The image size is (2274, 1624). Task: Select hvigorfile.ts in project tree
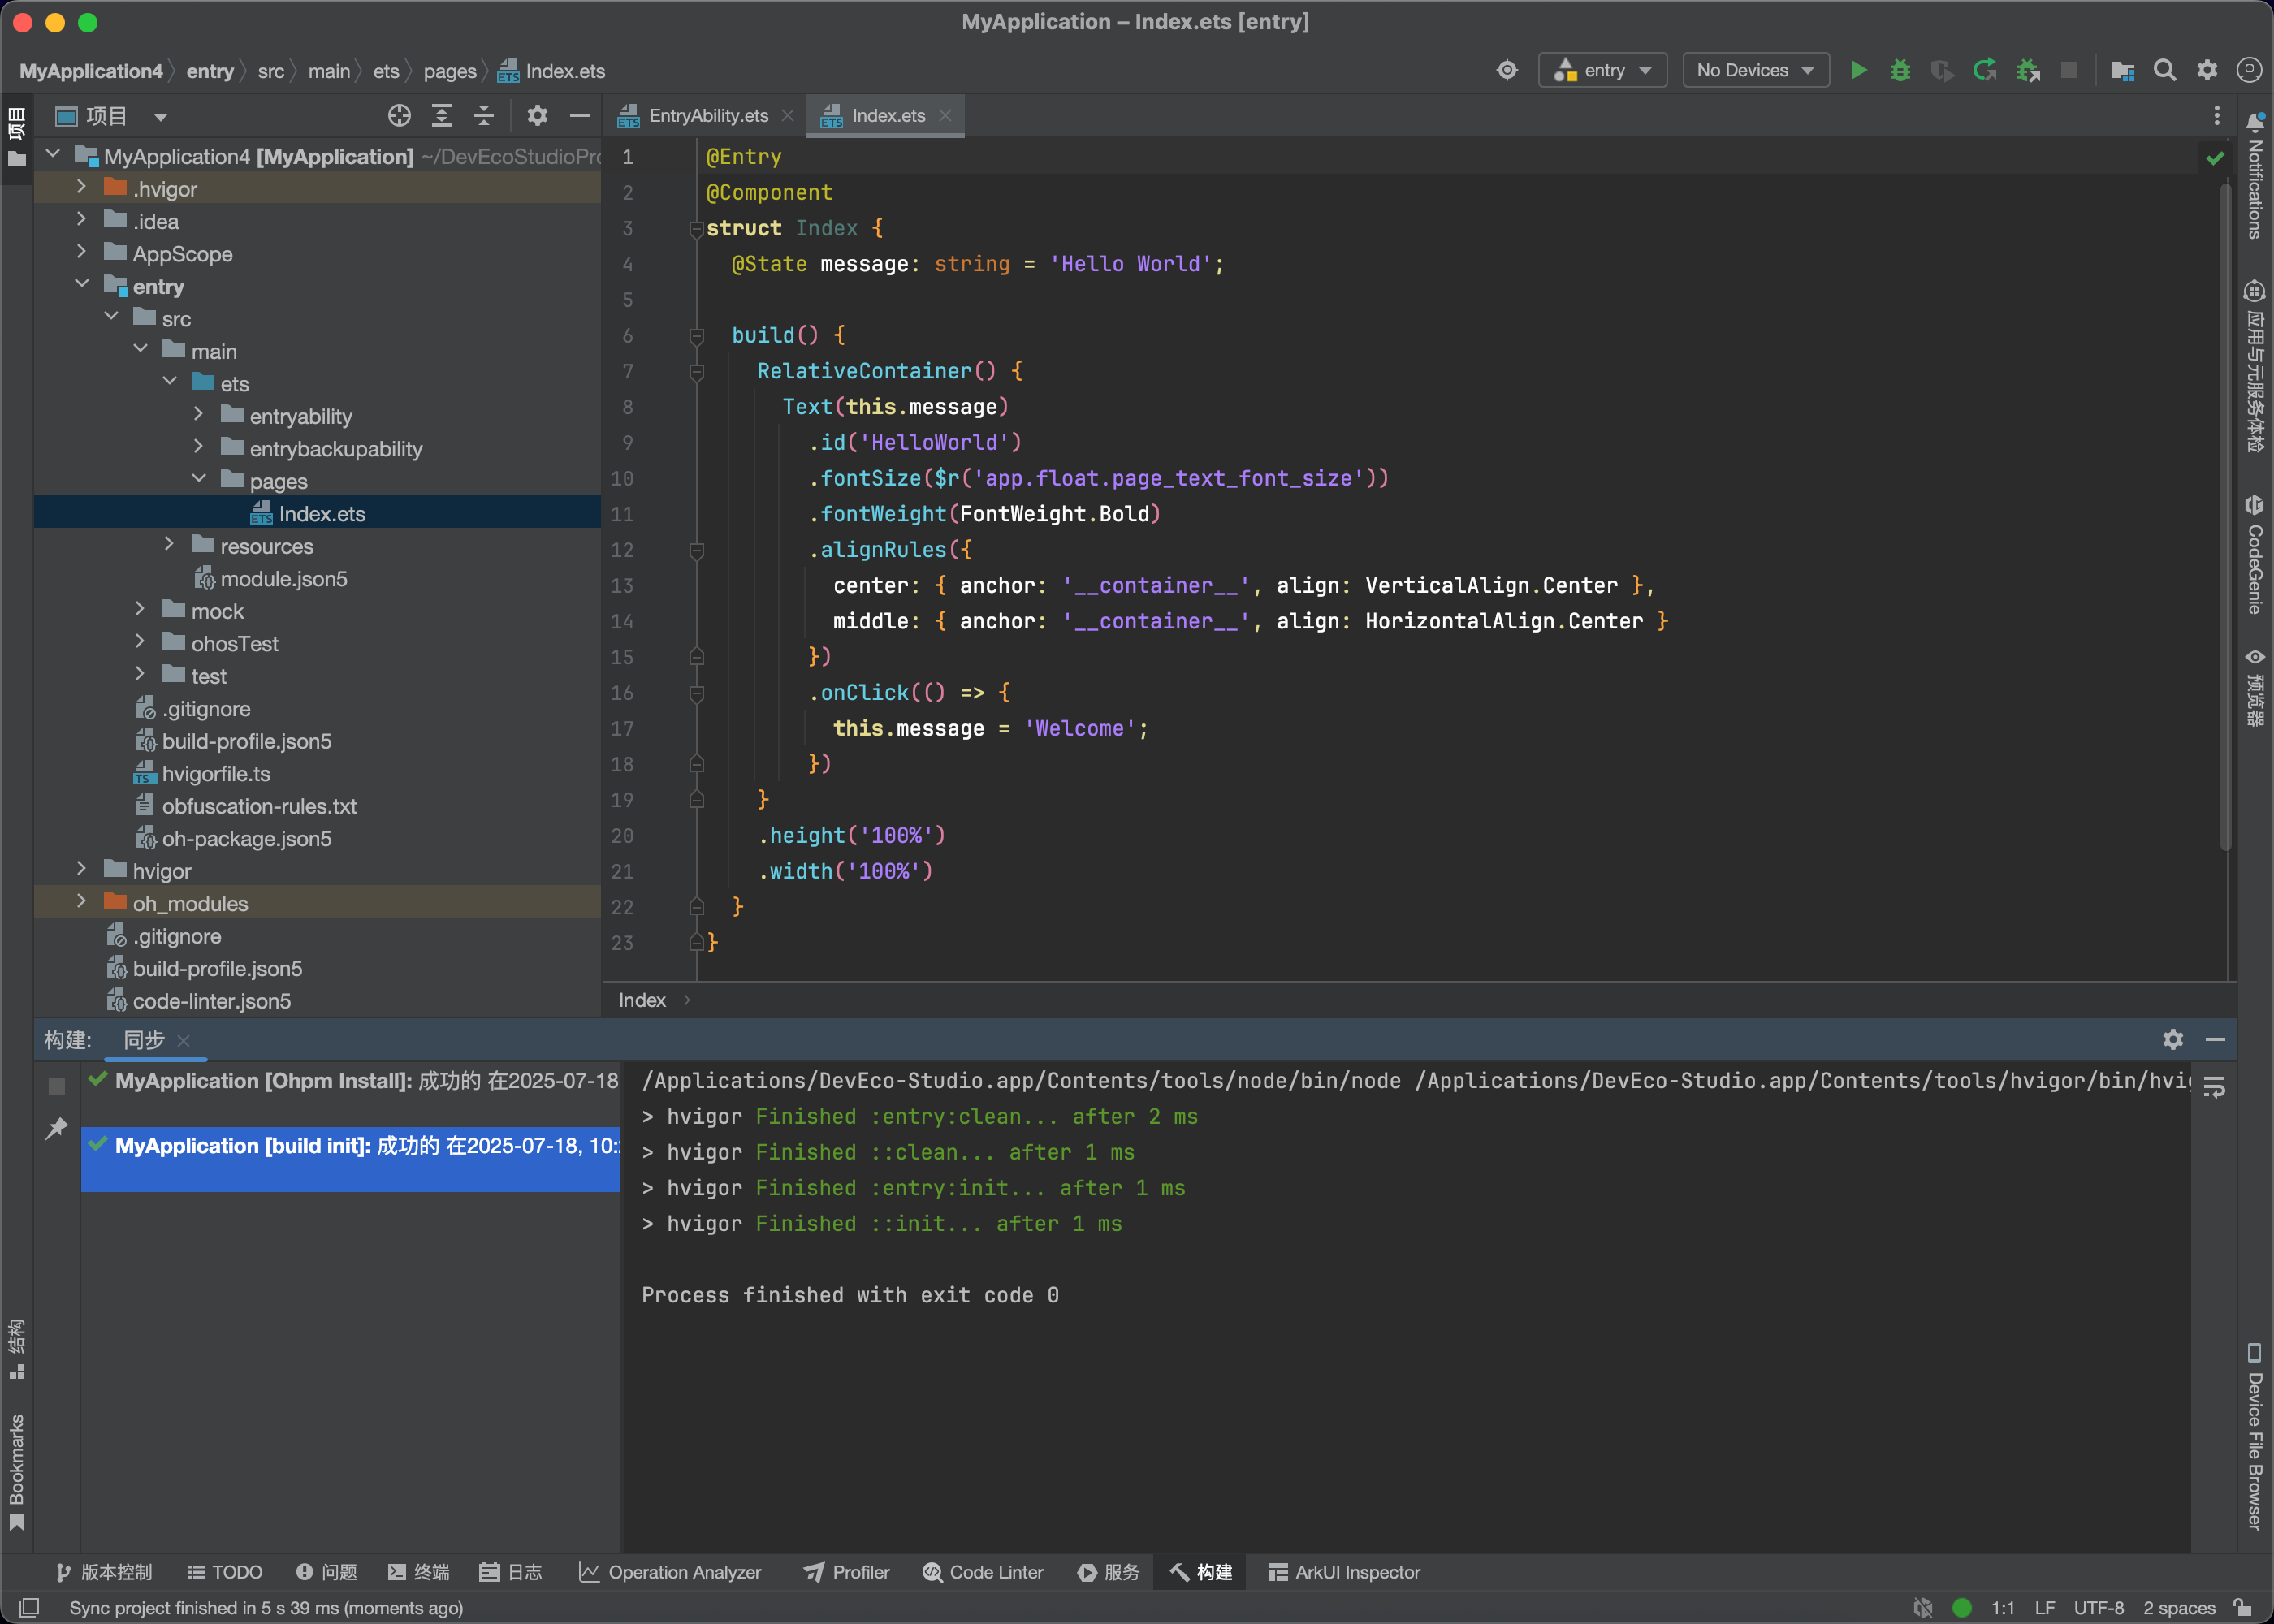[216, 774]
